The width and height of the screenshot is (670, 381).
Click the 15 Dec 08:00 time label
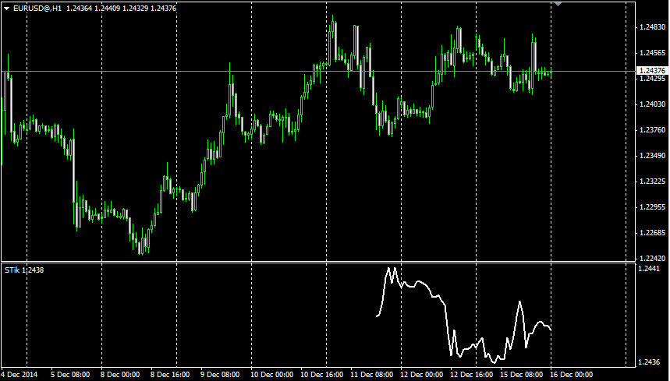[521, 375]
